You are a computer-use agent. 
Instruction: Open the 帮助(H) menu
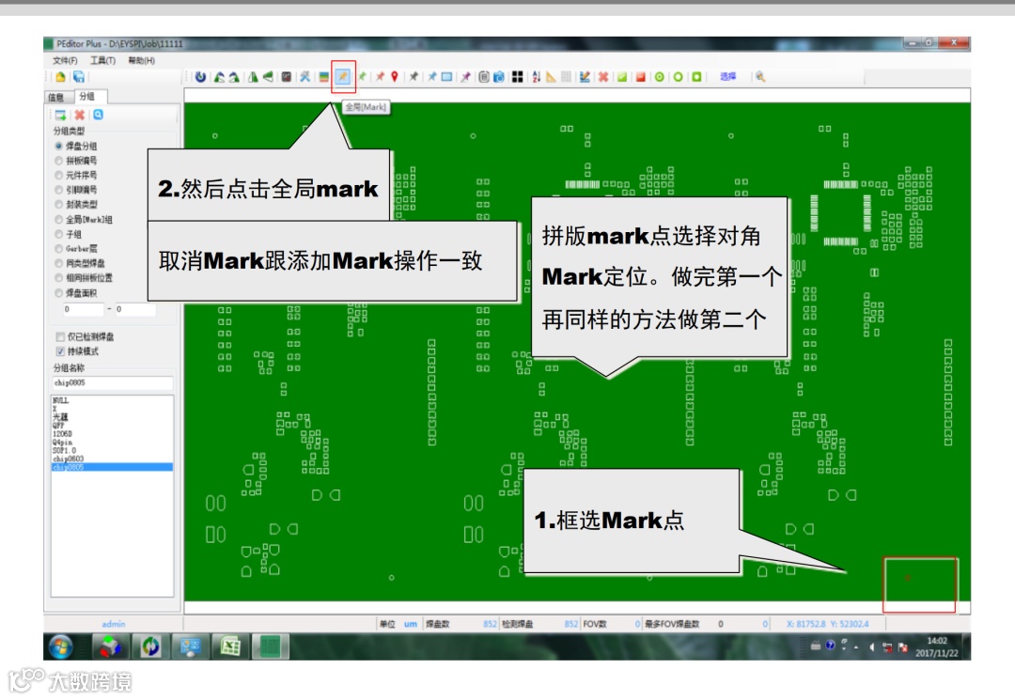pos(141,60)
